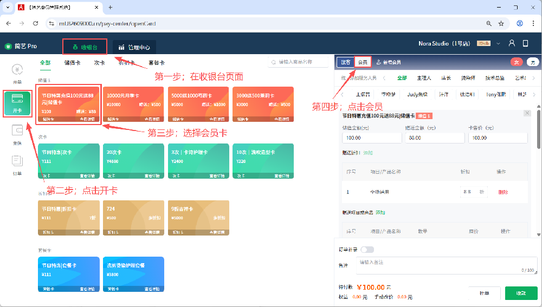The image size is (542, 307).
Task: Click the red 删除 link
Action: tap(503, 192)
